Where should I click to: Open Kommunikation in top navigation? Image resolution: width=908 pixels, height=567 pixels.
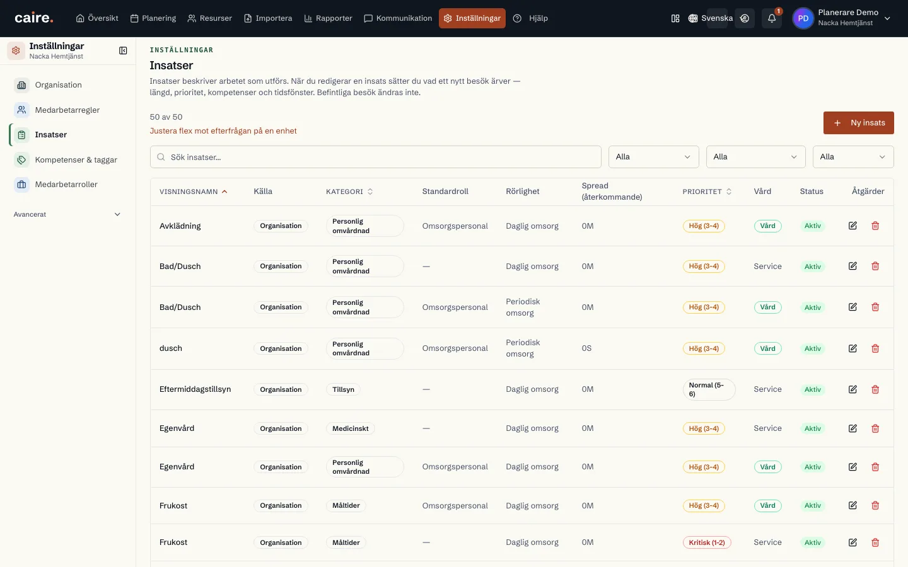(x=398, y=18)
